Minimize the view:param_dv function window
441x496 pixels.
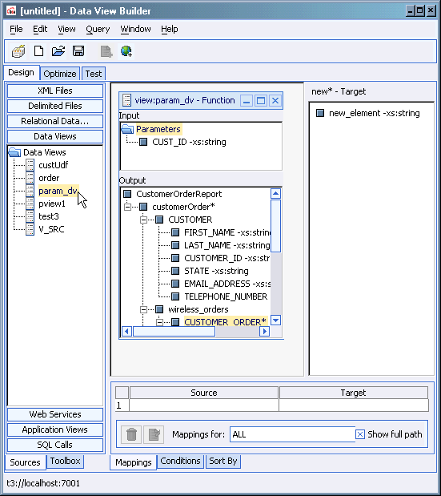(247, 101)
